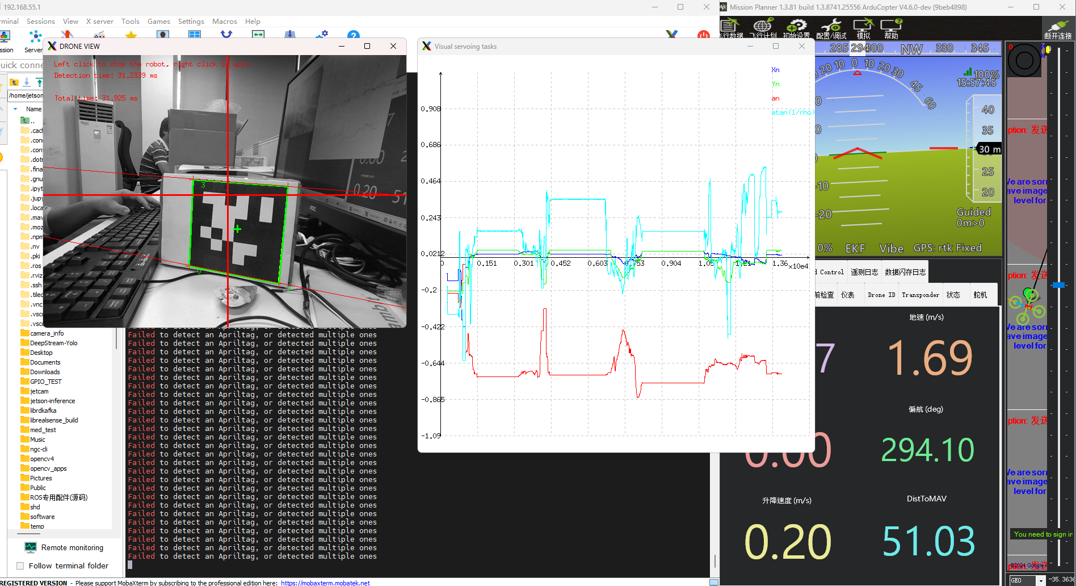
Task: Click the Remote monitoring icon
Action: (31, 547)
